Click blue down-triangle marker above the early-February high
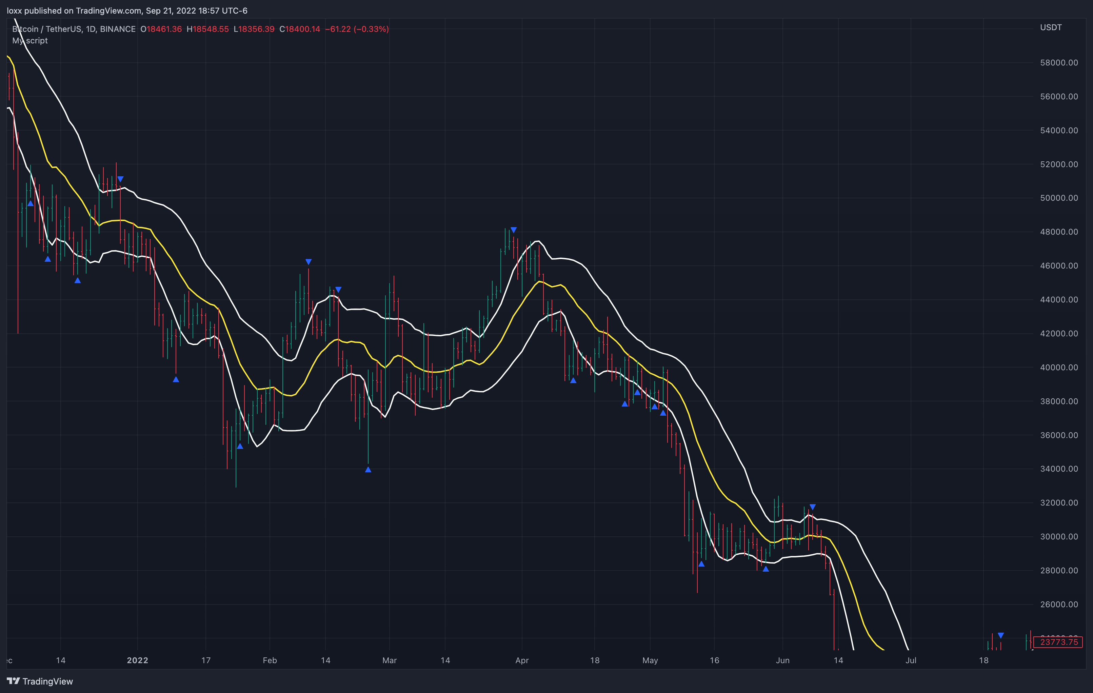1093x693 pixels. point(308,262)
